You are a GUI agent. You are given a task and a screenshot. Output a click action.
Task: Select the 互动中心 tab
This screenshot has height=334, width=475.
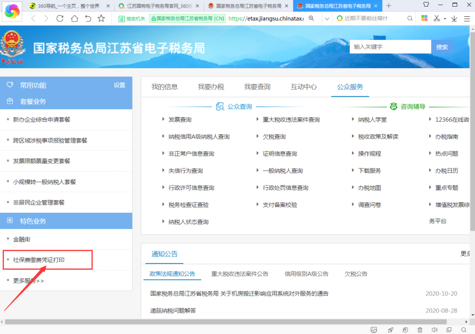click(304, 87)
